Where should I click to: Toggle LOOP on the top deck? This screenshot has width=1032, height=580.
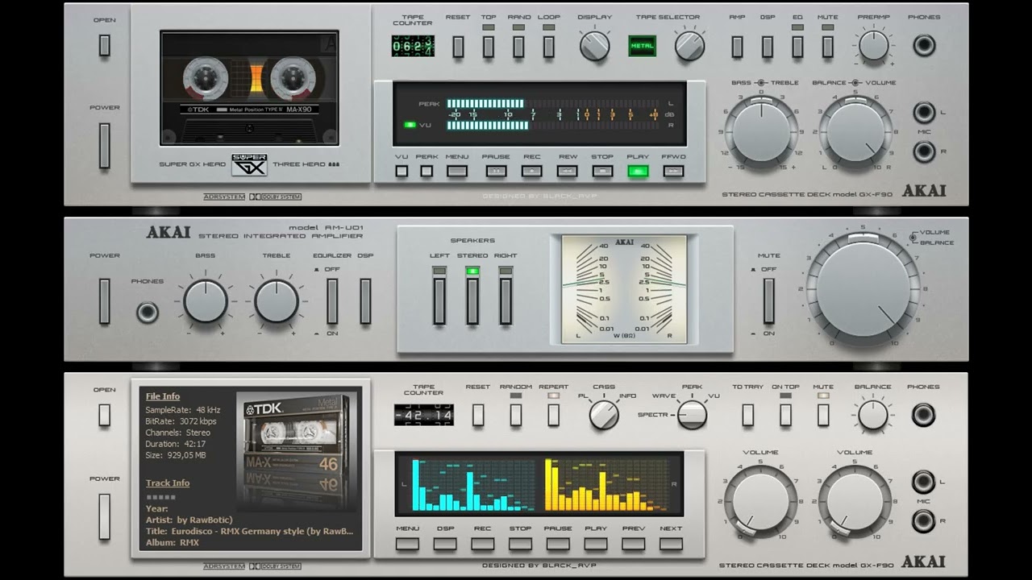pyautogui.click(x=549, y=47)
